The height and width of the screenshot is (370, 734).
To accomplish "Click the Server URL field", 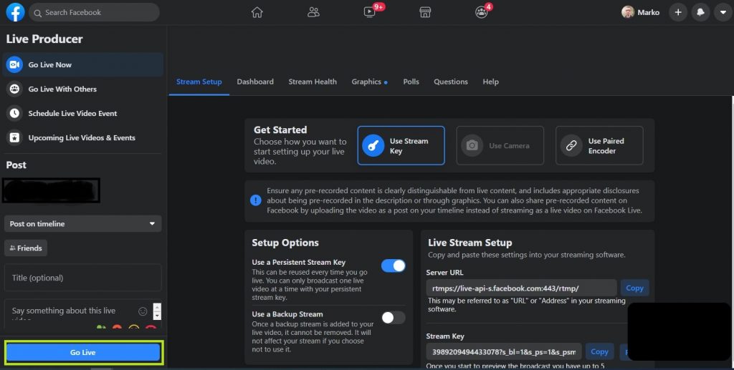I will tap(521, 288).
